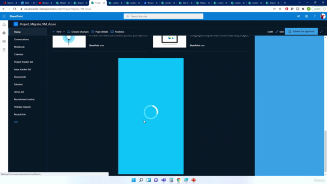Image resolution: width=327 pixels, height=184 pixels.
Task: Click Submit for approval button
Action: [x=301, y=32]
